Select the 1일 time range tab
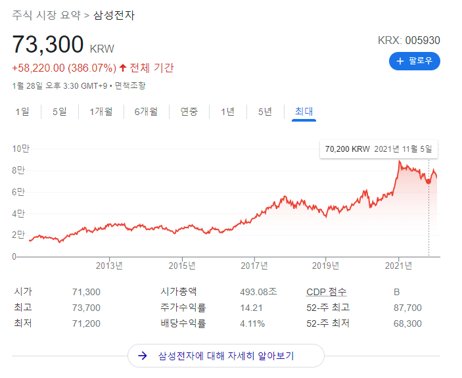The width and height of the screenshot is (462, 378). pos(22,112)
